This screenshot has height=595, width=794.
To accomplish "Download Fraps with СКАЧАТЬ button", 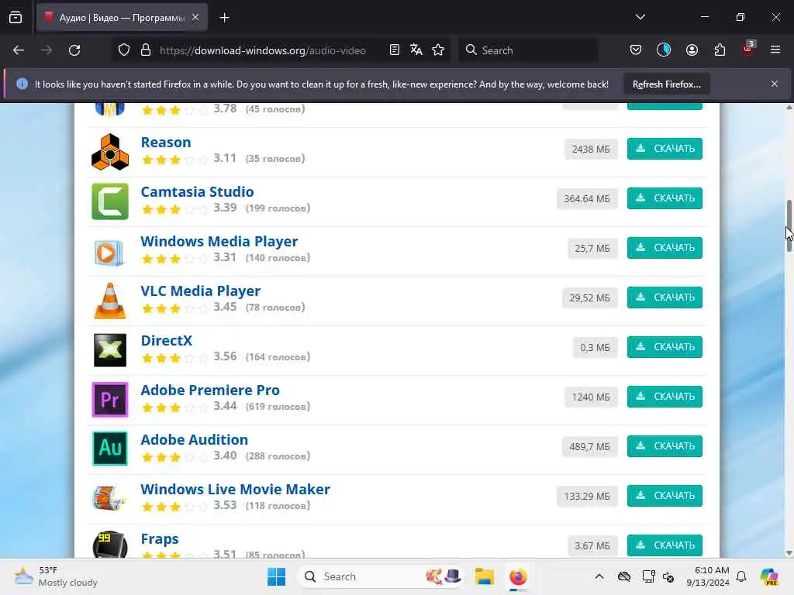I will tap(665, 545).
